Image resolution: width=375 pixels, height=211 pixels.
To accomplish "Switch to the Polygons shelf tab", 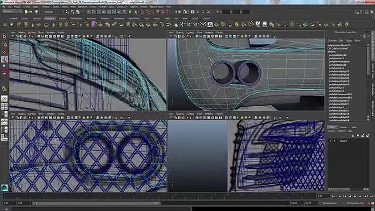I will click(50, 18).
